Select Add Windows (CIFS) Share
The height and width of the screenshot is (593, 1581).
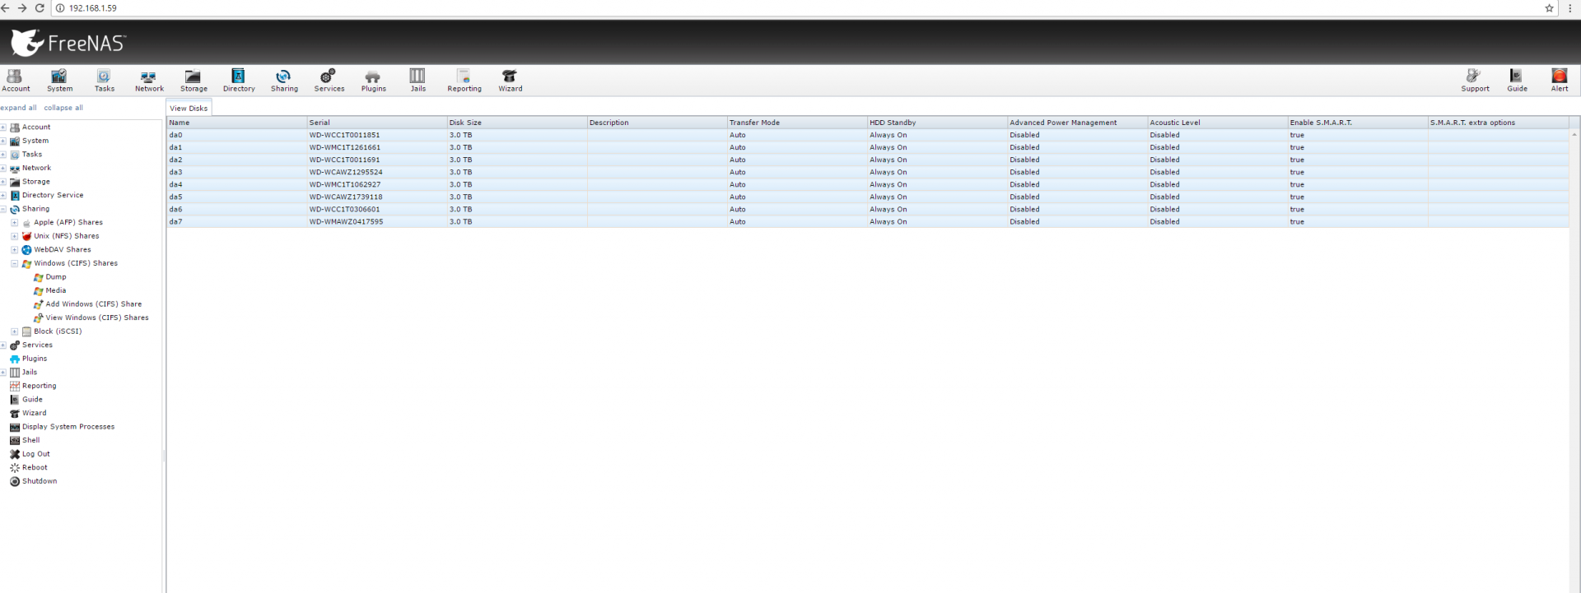click(x=93, y=304)
